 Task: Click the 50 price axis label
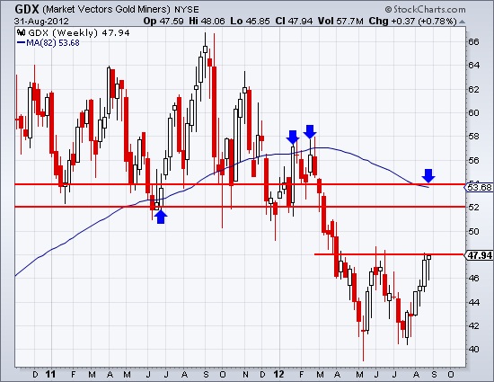(x=473, y=231)
